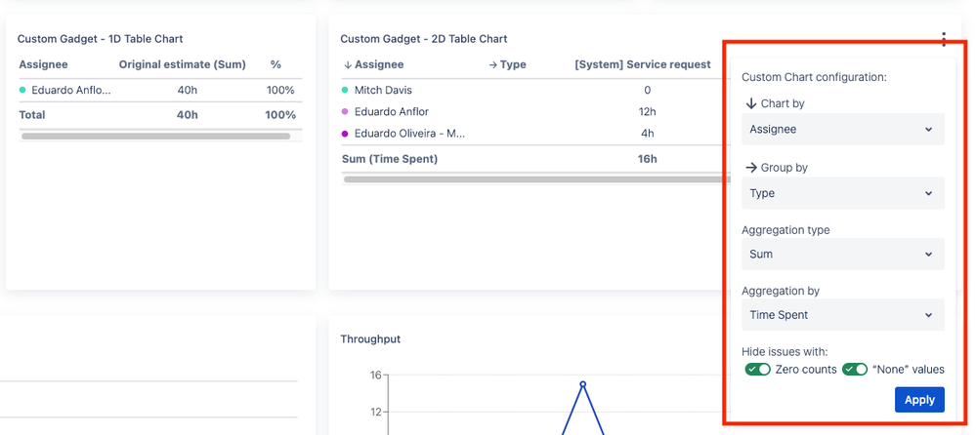Click the Assignee header in 1D Table Chart
976x435 pixels.
pos(44,64)
